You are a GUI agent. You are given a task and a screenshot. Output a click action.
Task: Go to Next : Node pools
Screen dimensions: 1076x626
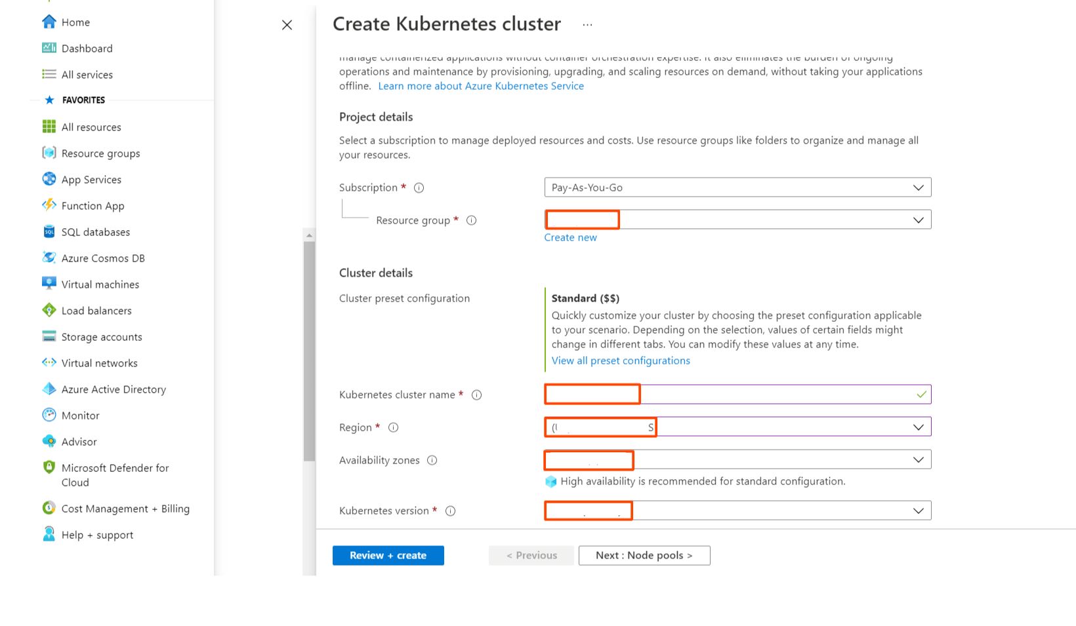(x=644, y=555)
